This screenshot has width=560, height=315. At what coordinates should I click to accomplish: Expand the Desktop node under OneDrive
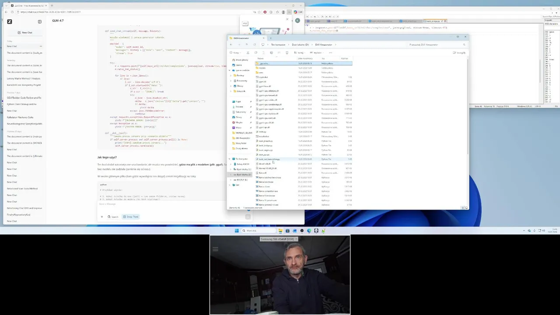(231, 75)
